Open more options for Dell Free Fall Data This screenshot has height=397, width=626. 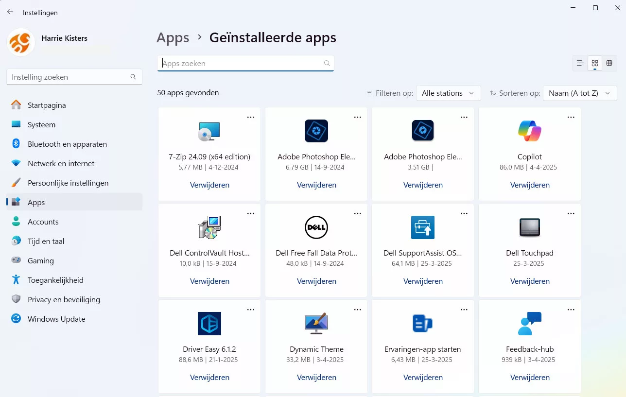click(x=358, y=213)
